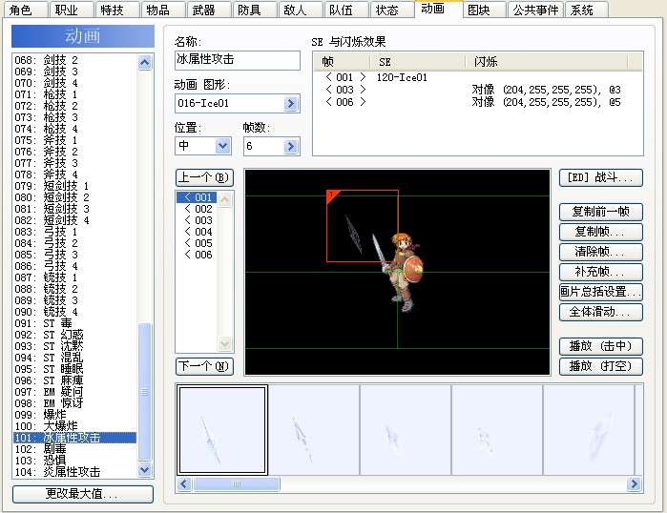Select animation 104: 炎属性攻击
Viewport: 667px width, 513px height.
point(74,472)
